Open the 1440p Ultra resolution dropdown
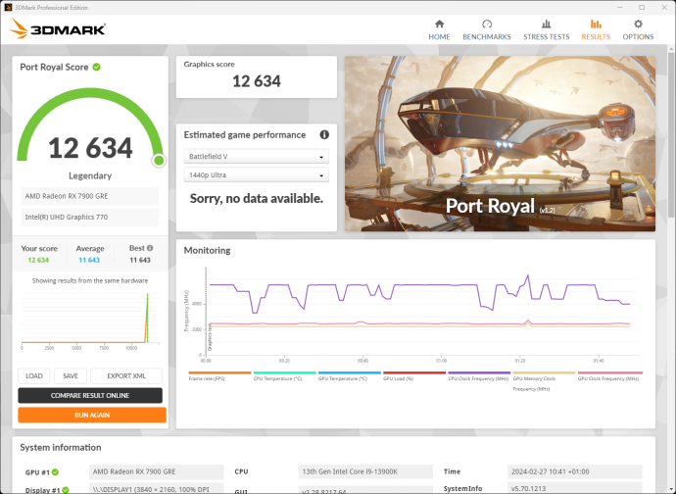676x494 pixels. click(x=256, y=174)
